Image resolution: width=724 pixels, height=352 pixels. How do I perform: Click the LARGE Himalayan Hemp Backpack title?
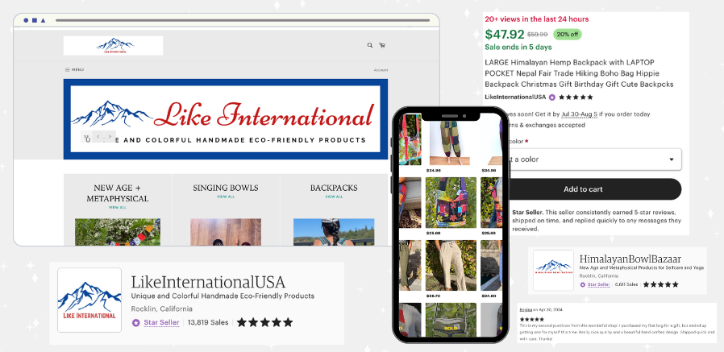579,73
